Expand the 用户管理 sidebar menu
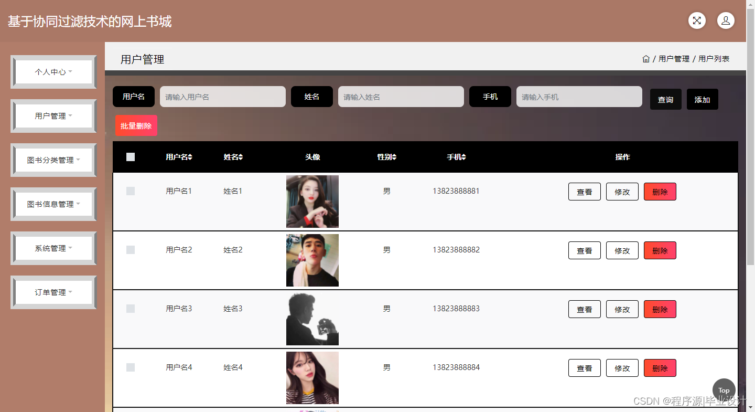The height and width of the screenshot is (412, 755). (53, 116)
